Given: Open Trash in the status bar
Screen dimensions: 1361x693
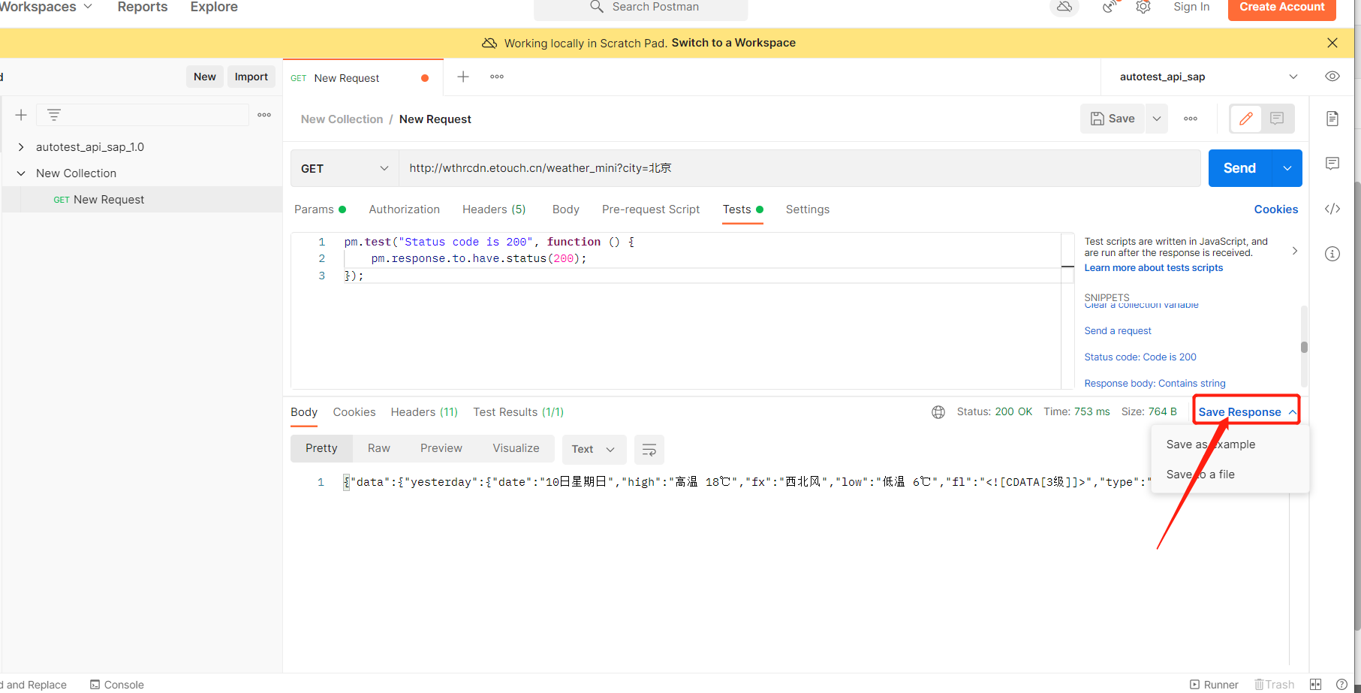Looking at the screenshot, I should click(x=1275, y=685).
